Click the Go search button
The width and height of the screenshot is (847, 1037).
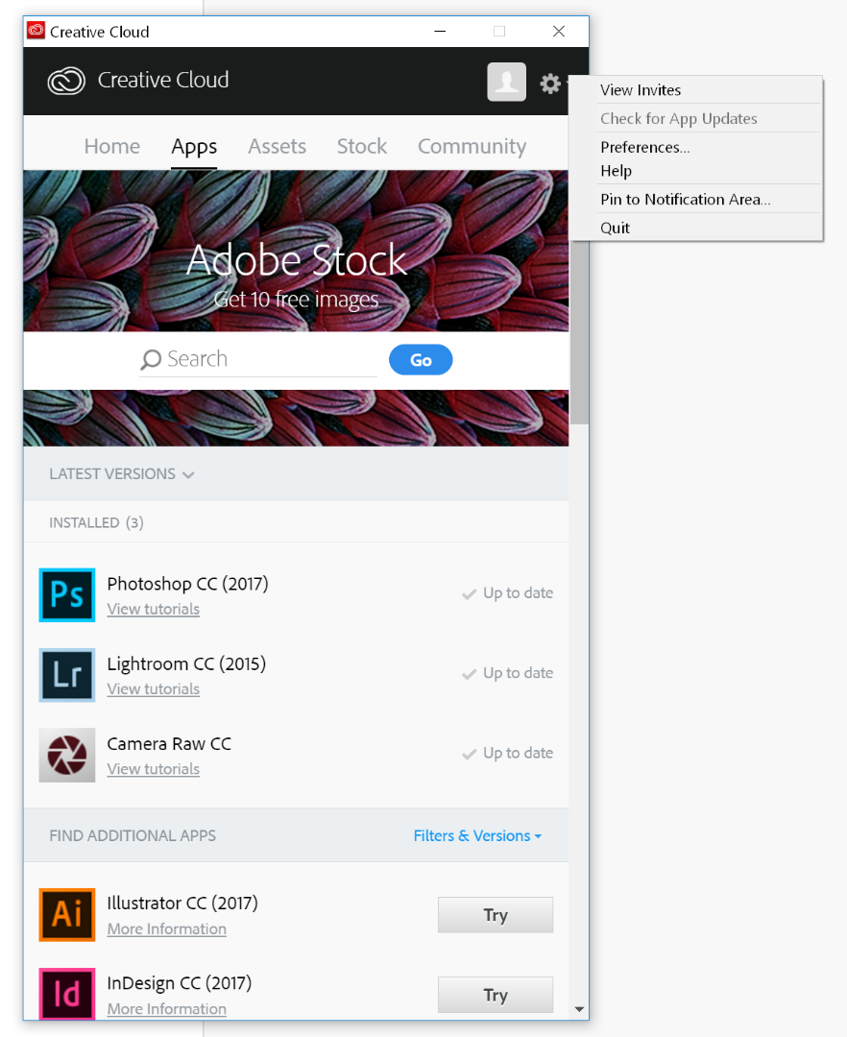click(421, 360)
